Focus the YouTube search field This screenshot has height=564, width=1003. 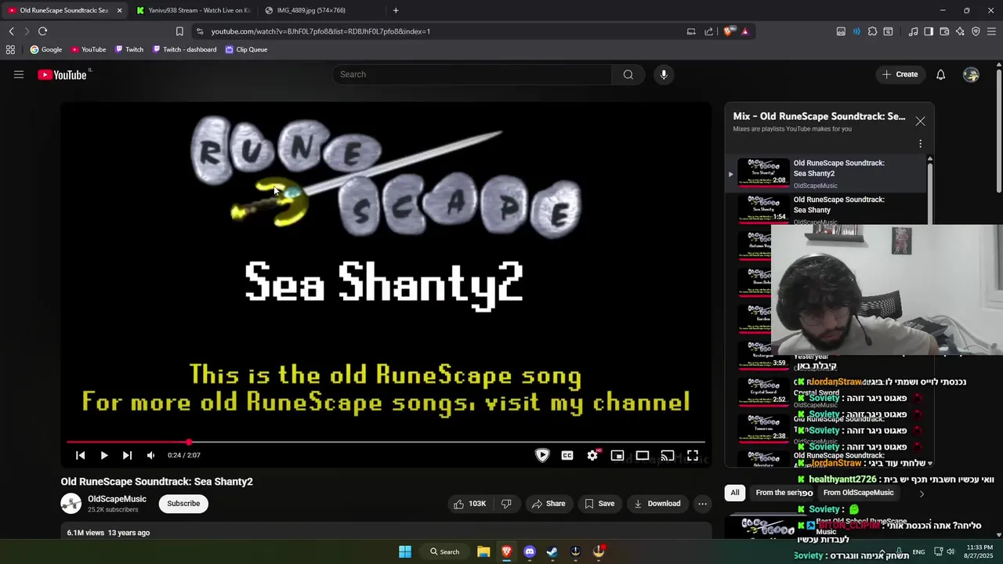pyautogui.click(x=473, y=74)
